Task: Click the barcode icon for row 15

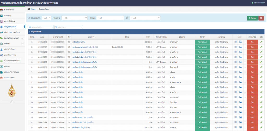Action: (x=235, y=112)
